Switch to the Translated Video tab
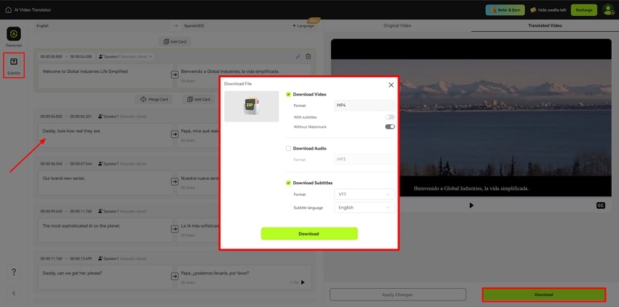619x307 pixels. pyautogui.click(x=544, y=25)
